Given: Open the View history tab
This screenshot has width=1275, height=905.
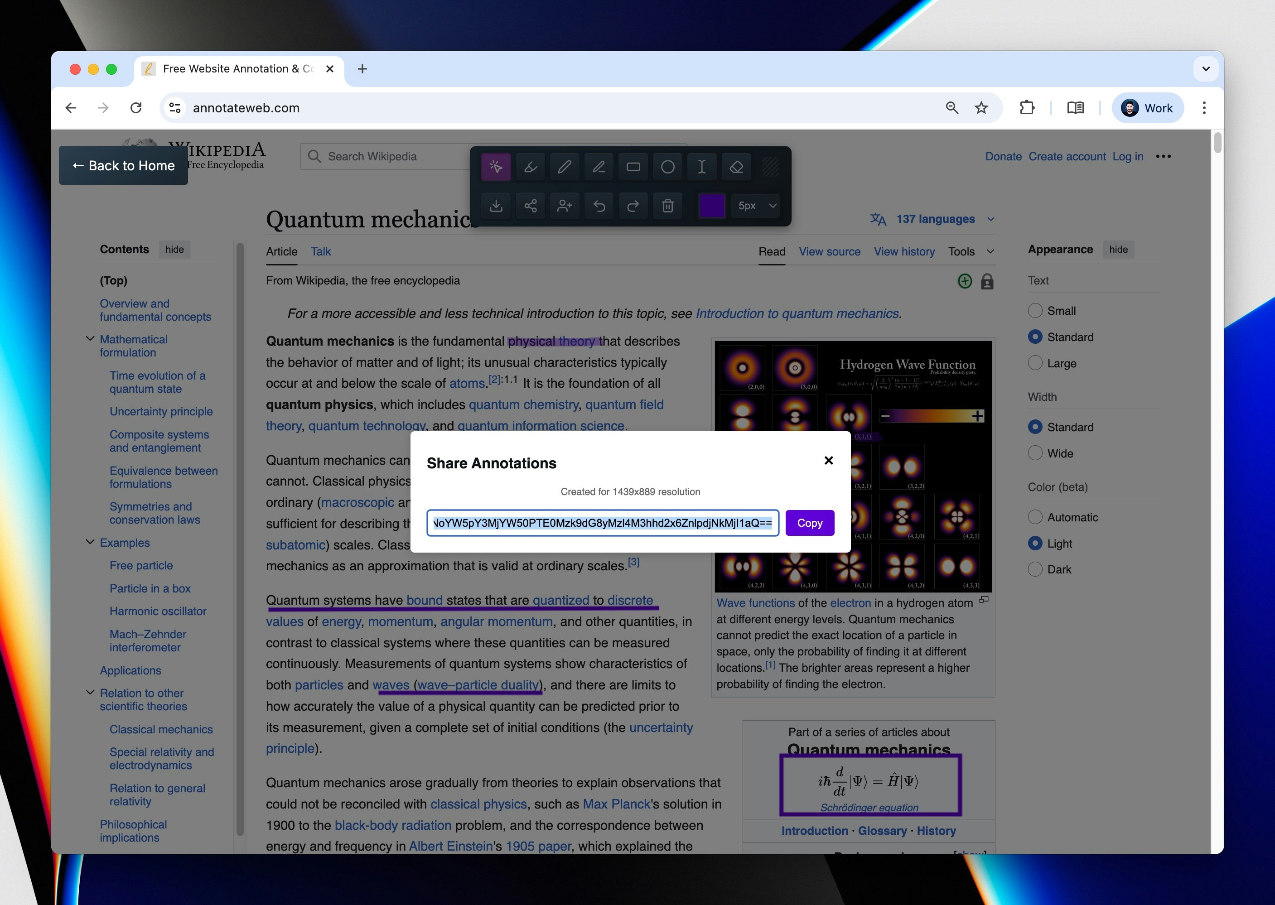Looking at the screenshot, I should point(904,252).
